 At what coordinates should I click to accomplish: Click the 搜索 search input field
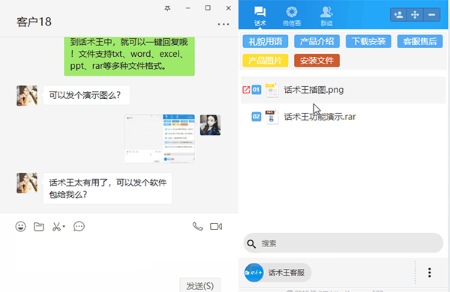pyautogui.click(x=343, y=243)
